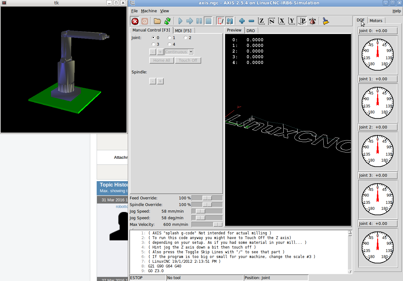The height and width of the screenshot is (281, 403).
Task: Run program with the play icon
Action: tap(180, 21)
